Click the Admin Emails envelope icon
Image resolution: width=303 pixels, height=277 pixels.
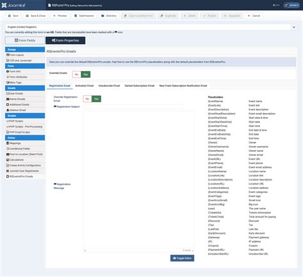click(8, 99)
